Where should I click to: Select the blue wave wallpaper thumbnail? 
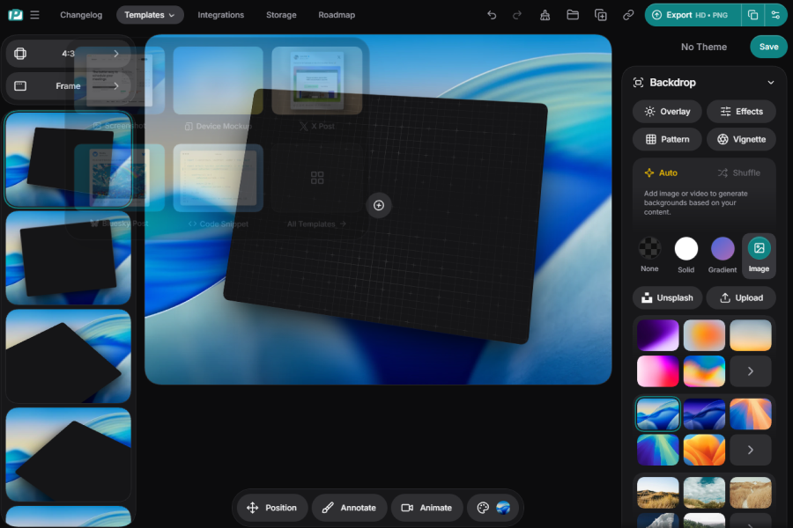click(x=658, y=414)
